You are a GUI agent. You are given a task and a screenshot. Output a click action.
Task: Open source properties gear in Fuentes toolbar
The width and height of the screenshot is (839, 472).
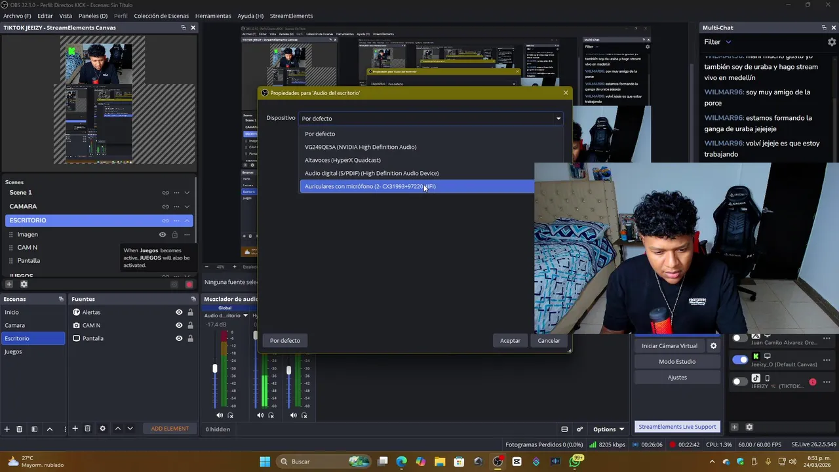coord(102,429)
